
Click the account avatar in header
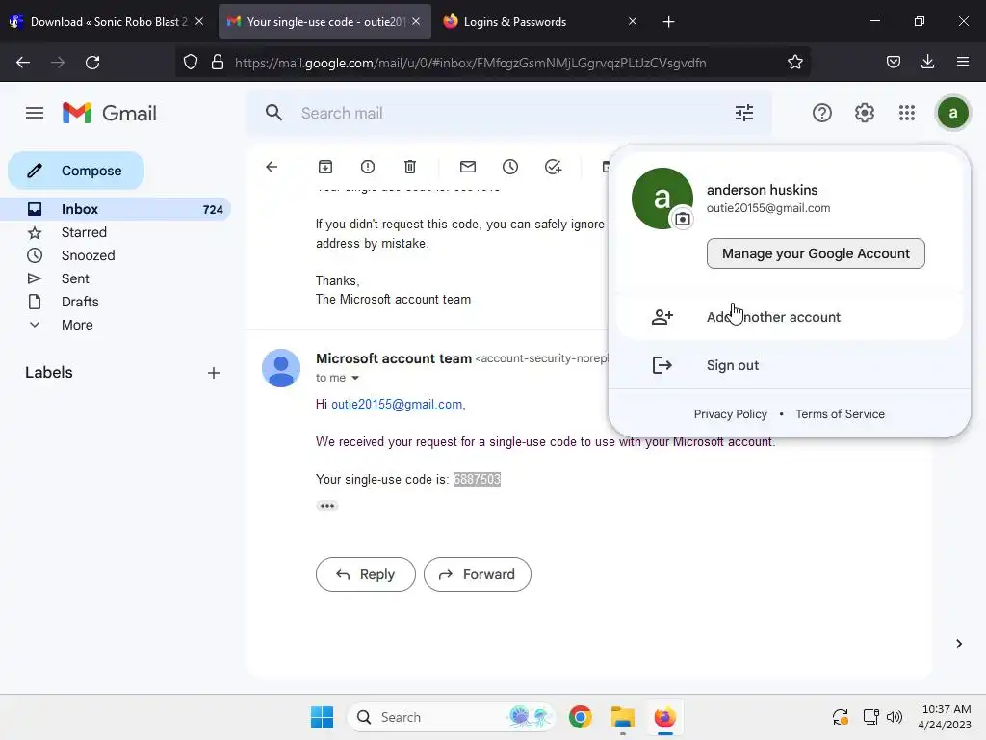point(952,114)
